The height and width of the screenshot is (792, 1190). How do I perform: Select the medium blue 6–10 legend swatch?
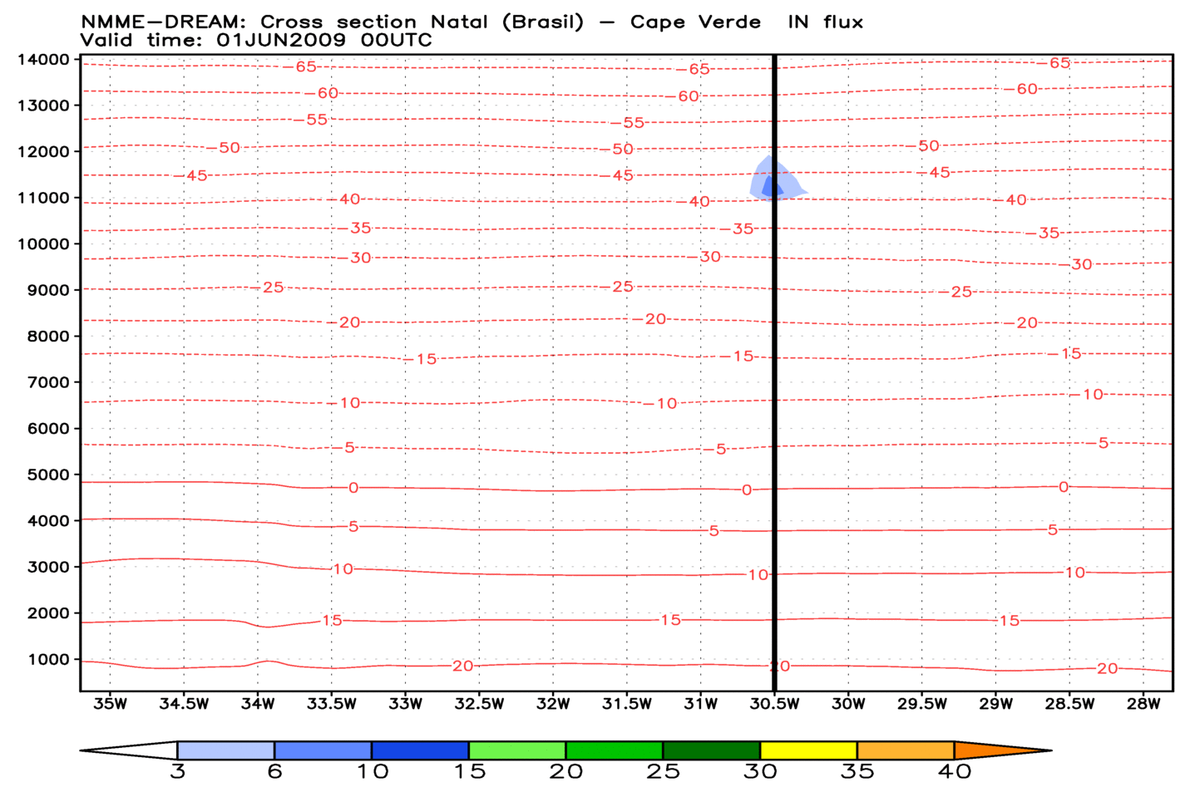tap(323, 750)
